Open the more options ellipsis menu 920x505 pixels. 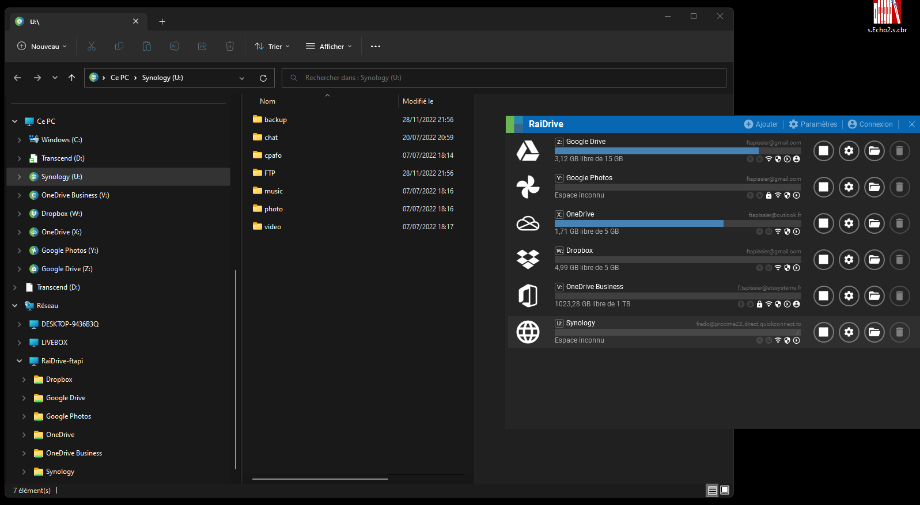376,46
